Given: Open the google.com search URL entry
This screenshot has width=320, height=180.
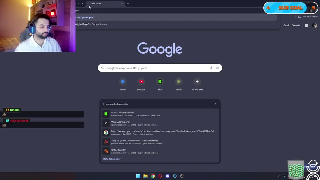Looking at the screenshot, I should 160,132.
